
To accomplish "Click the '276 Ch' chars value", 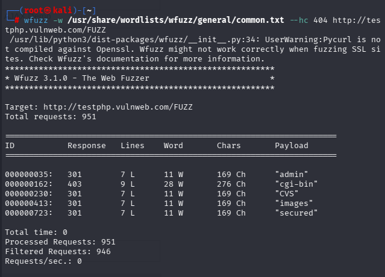I will (x=231, y=184).
